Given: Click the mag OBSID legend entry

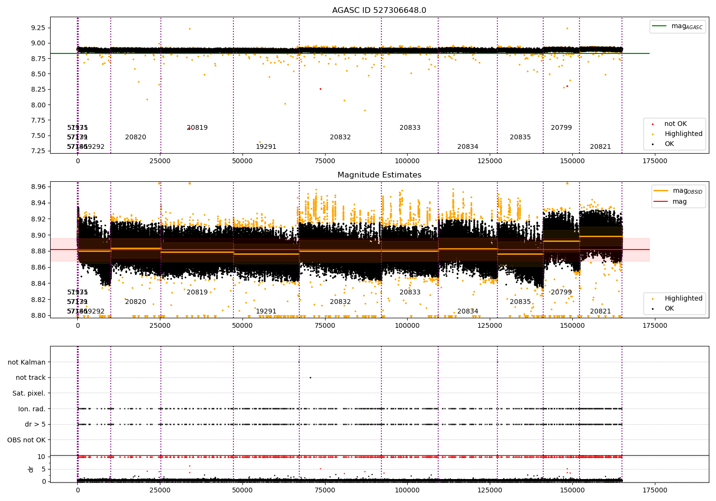Looking at the screenshot, I should [679, 191].
